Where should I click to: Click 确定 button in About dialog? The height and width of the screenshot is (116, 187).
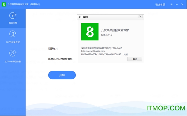[135, 59]
